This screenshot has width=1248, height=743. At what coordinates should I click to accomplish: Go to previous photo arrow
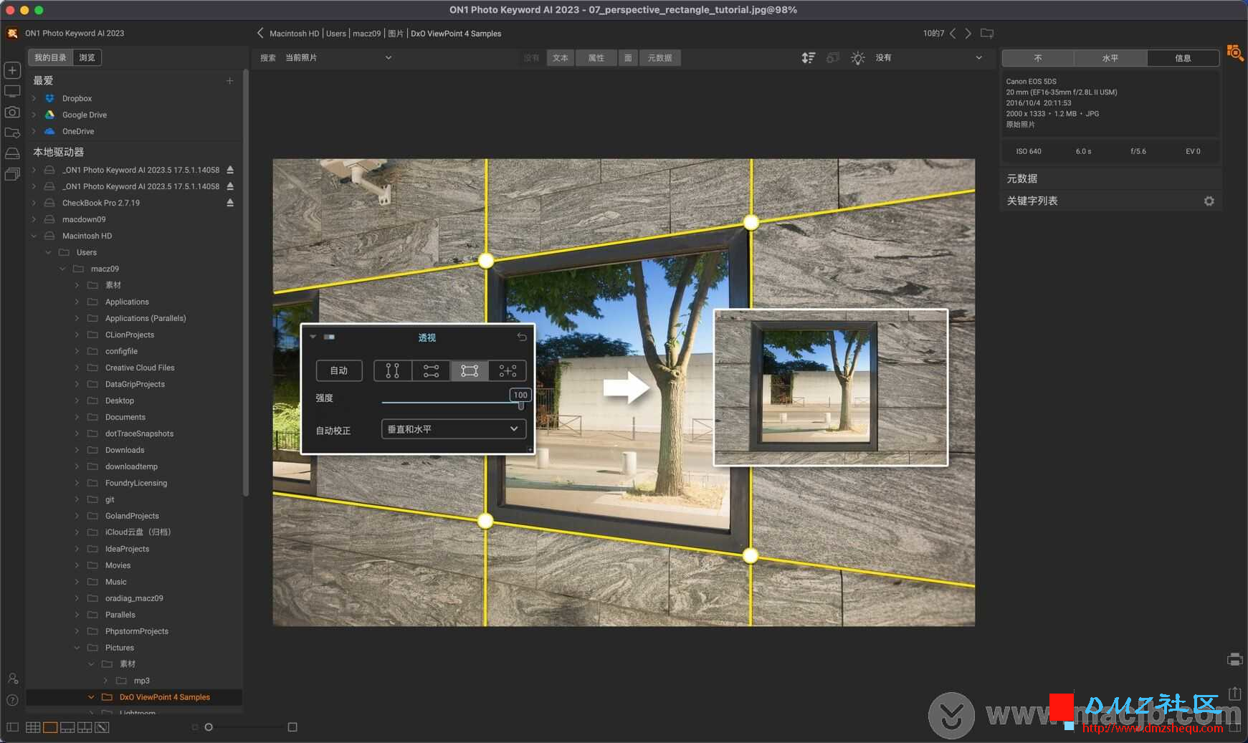pos(953,34)
